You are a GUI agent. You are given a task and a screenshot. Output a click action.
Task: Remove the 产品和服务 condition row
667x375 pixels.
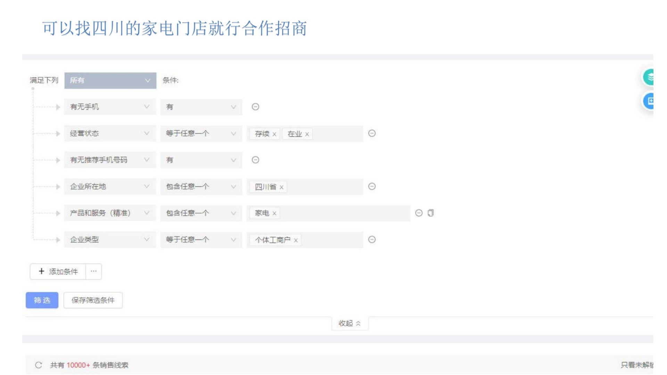419,213
